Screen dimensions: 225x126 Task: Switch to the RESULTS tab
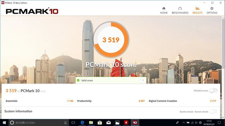(x=197, y=11)
